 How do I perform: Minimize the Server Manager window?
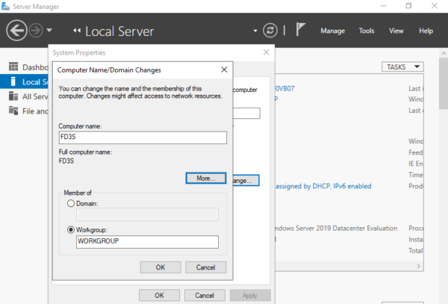pos(384,6)
